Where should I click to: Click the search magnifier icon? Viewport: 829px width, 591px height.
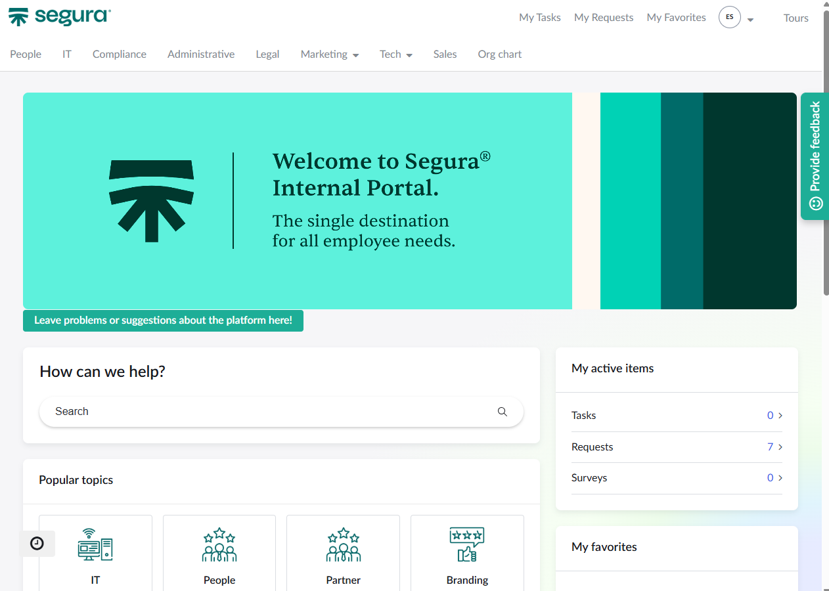(x=503, y=412)
